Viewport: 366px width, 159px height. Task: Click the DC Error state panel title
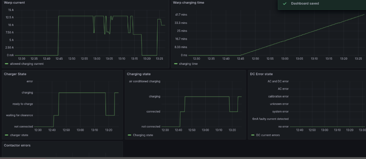[x=261, y=74]
